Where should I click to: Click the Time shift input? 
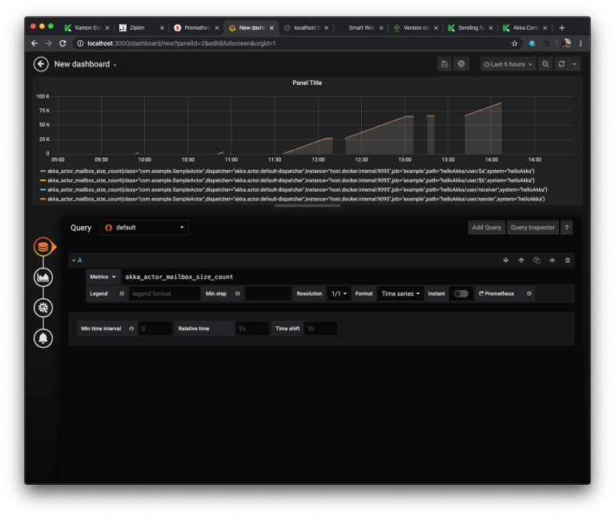pyautogui.click(x=320, y=329)
